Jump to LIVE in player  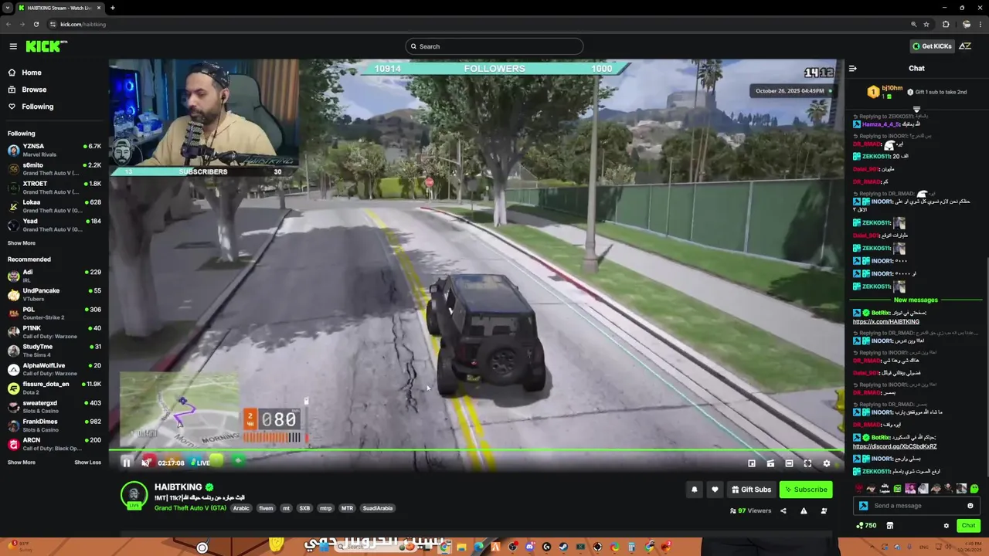200,463
